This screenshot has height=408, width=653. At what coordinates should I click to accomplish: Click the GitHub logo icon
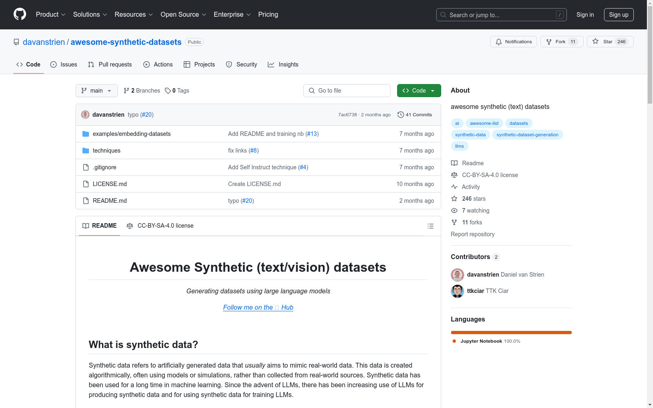pyautogui.click(x=20, y=14)
